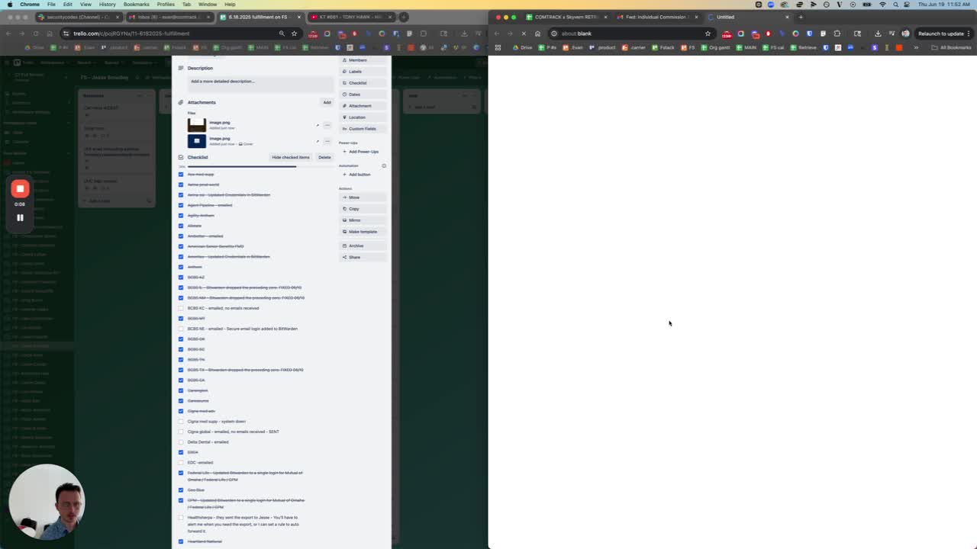Open the Custom Fields option
Image resolution: width=977 pixels, height=549 pixels.
click(363, 128)
